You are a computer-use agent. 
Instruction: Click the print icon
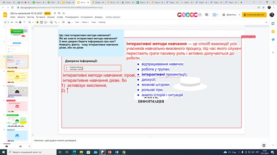click(20, 22)
